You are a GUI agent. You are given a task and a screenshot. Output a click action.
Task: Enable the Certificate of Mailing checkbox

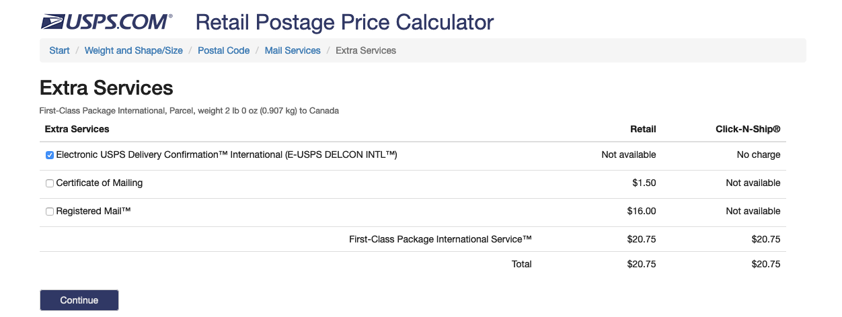tap(50, 183)
